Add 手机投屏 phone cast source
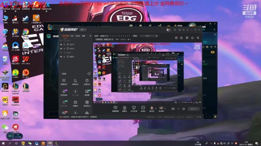This screenshot has width=261, height=146. [134, 109]
